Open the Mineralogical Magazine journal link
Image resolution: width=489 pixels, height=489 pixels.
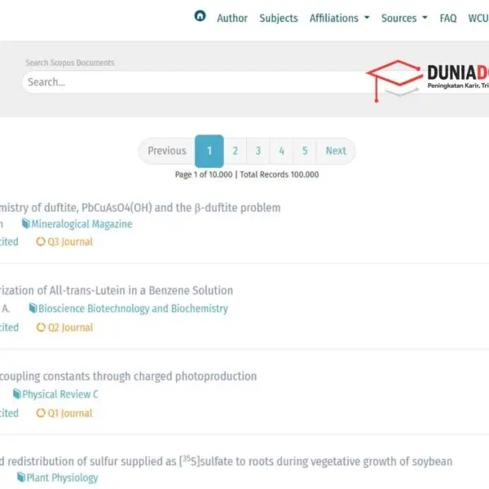[x=81, y=224]
